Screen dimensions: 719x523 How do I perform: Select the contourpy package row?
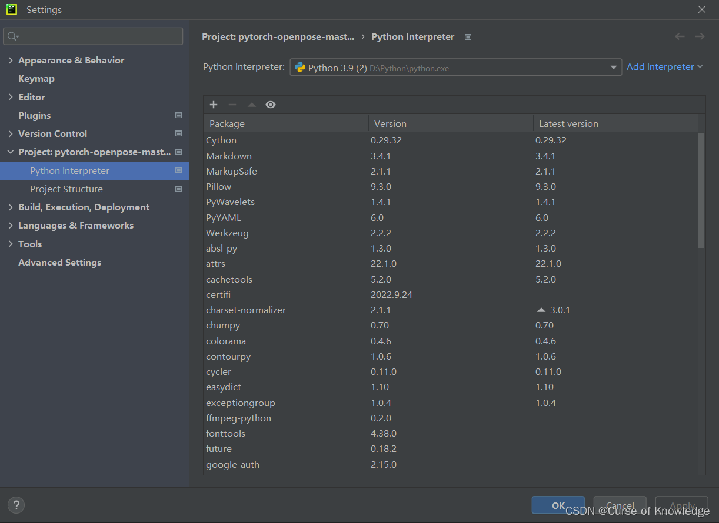[451, 356]
